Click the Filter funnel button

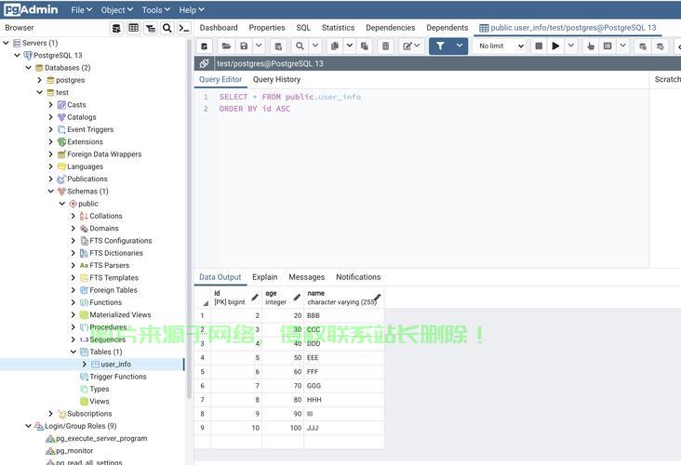(x=440, y=46)
